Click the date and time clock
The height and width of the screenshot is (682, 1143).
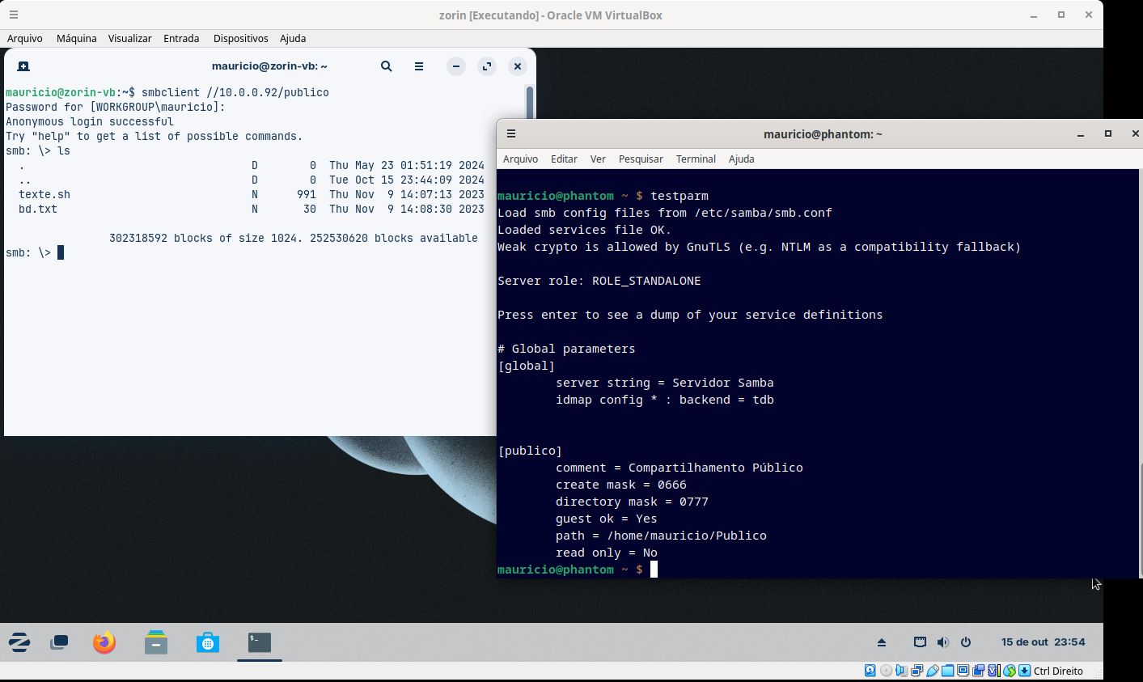point(1043,642)
